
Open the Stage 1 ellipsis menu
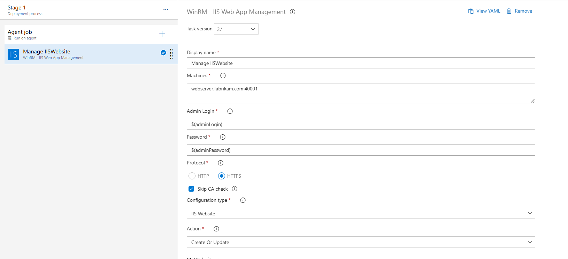[x=166, y=9]
